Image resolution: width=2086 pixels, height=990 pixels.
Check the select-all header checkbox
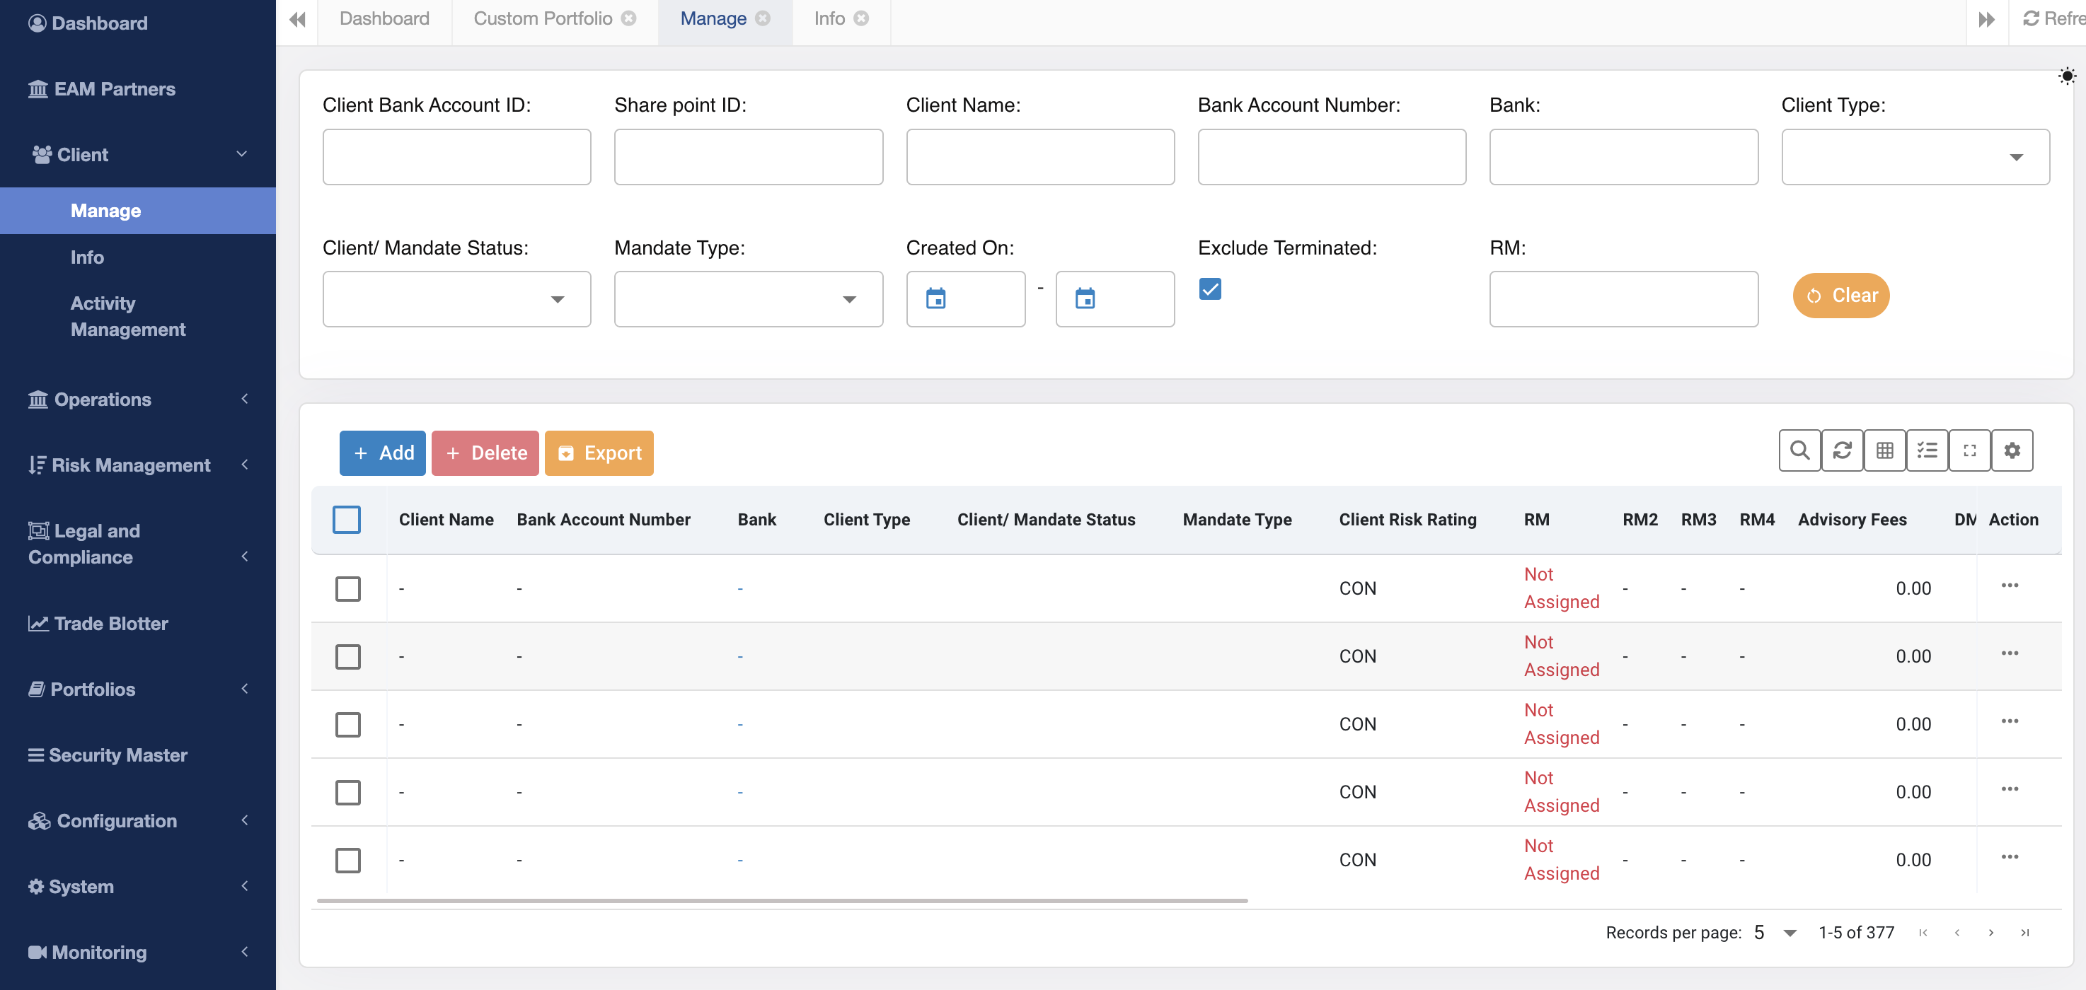tap(347, 520)
